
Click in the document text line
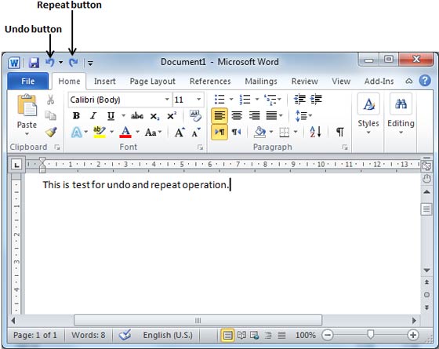click(136, 185)
